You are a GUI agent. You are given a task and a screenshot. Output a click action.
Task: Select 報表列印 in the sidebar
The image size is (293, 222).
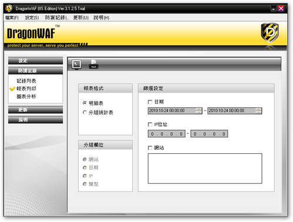click(x=26, y=89)
